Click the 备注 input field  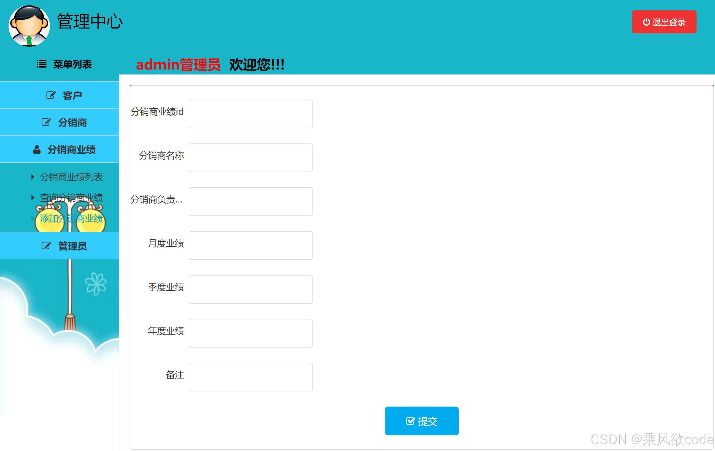click(x=250, y=377)
